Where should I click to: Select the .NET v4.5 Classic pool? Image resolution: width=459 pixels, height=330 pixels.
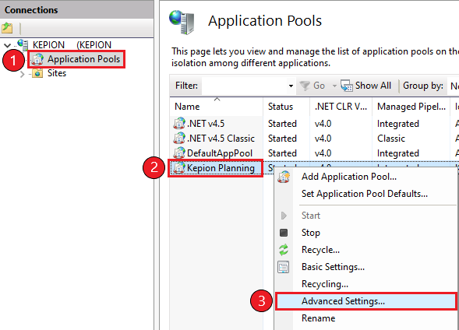[221, 139]
